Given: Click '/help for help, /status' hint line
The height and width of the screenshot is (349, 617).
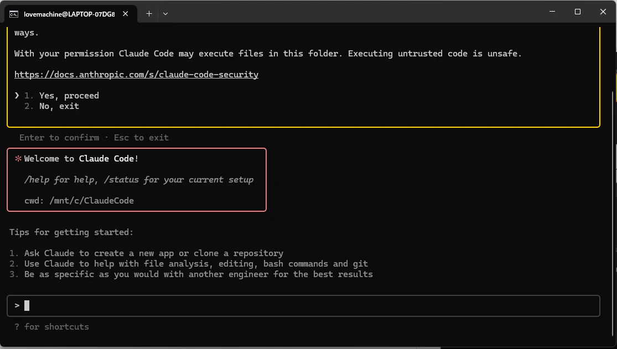Looking at the screenshot, I should point(139,180).
